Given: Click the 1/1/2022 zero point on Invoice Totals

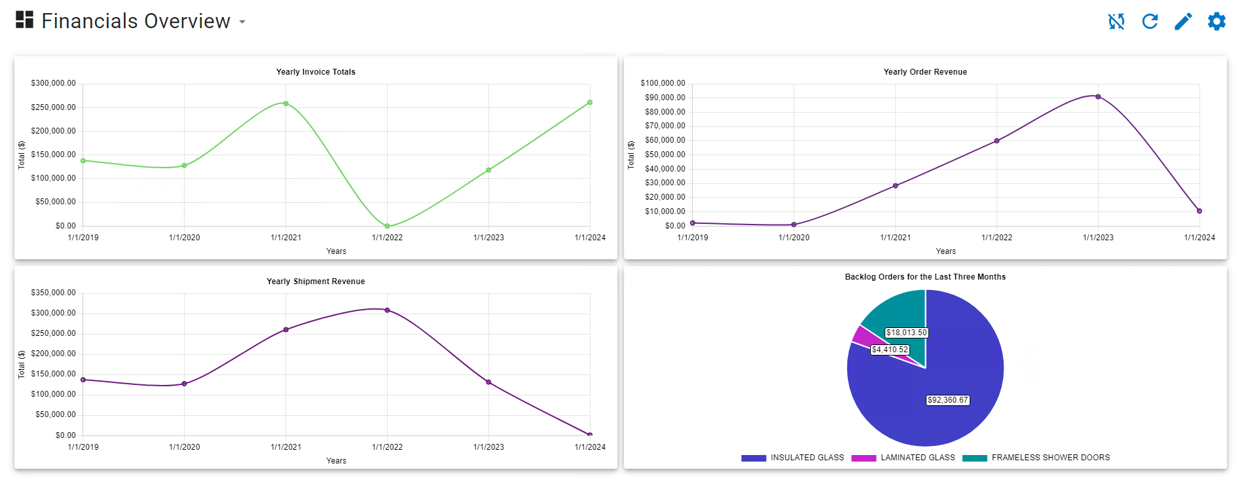Looking at the screenshot, I should click(388, 226).
